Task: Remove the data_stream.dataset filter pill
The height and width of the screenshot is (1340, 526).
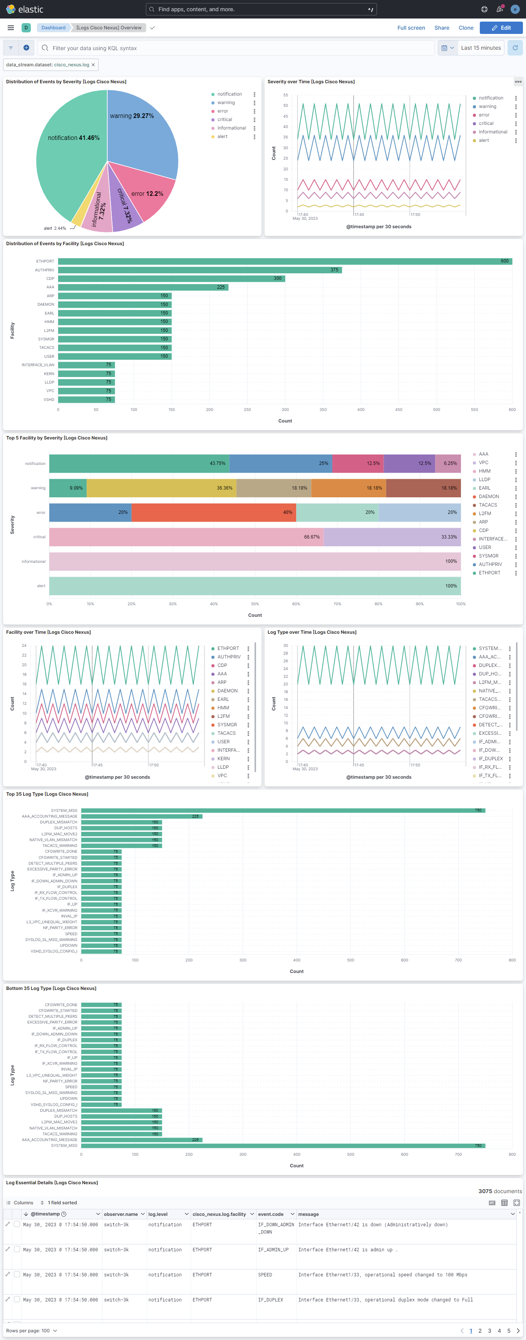Action: (x=93, y=65)
